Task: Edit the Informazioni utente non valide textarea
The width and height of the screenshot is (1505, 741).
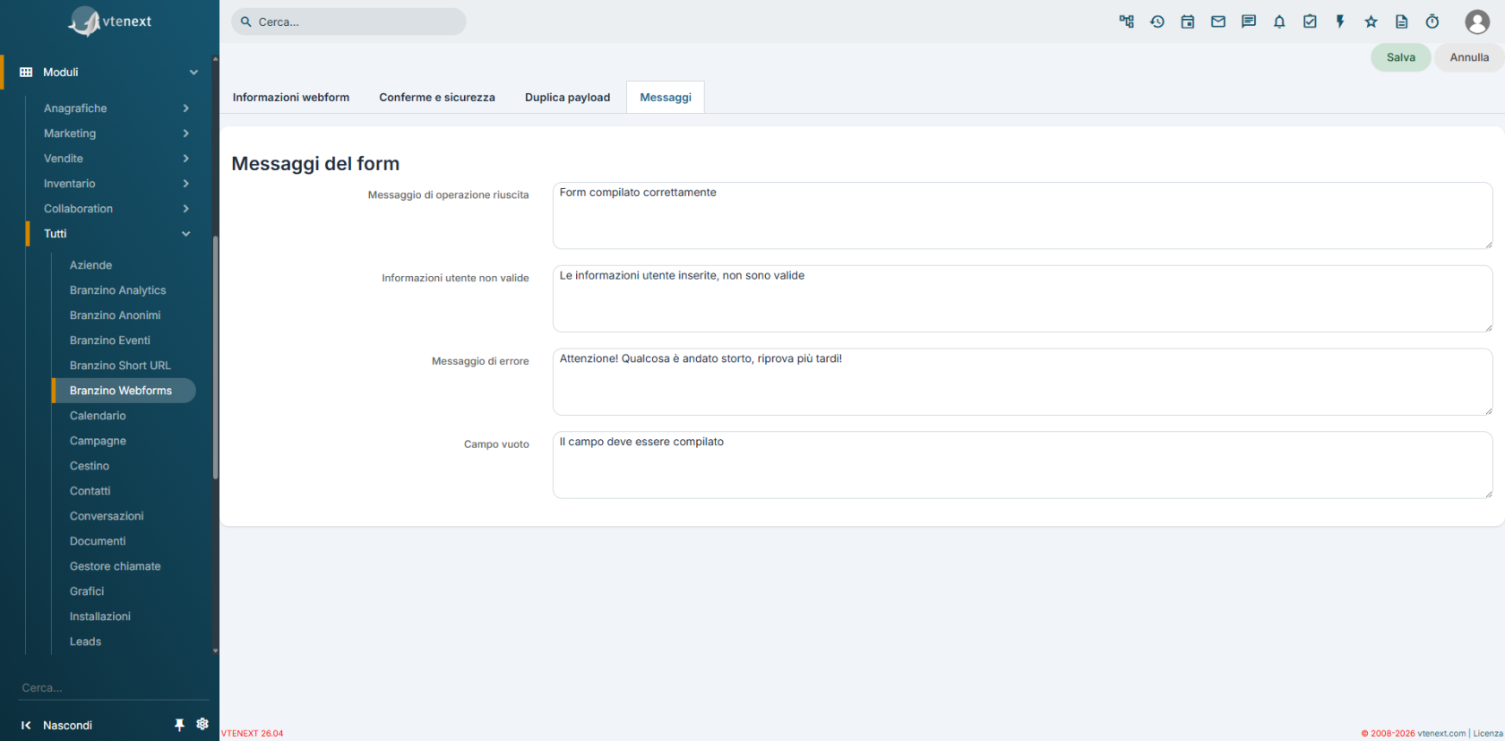Action: (x=1022, y=298)
